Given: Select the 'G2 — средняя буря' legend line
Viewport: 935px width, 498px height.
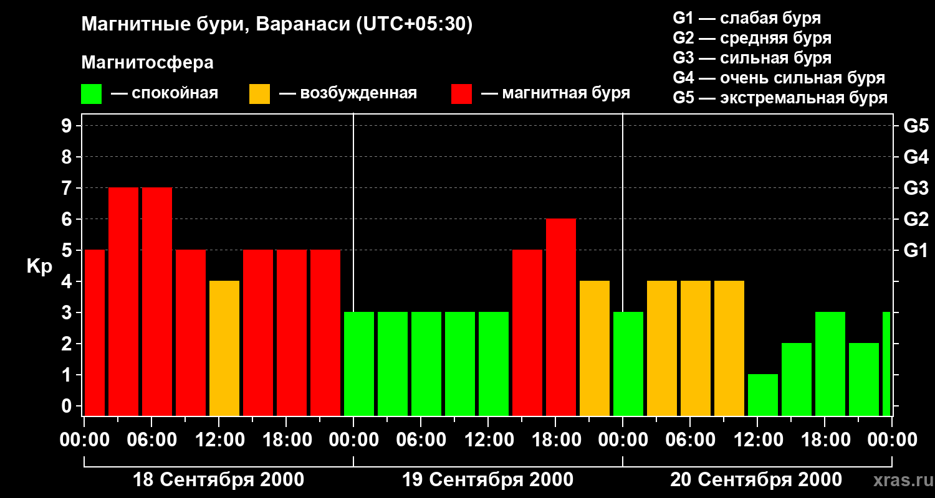Looking at the screenshot, I should pos(752,38).
